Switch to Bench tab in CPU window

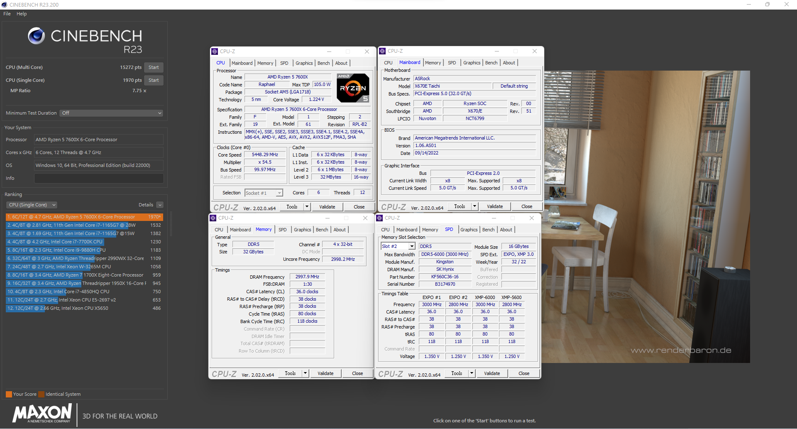323,63
